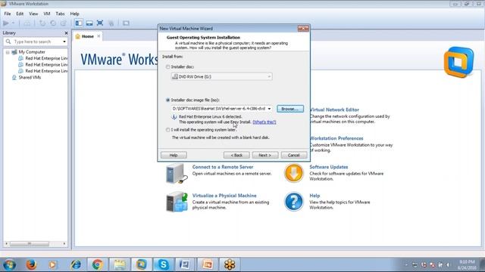Click the Software Updates download icon
The width and height of the screenshot is (485, 272).
[x=293, y=173]
